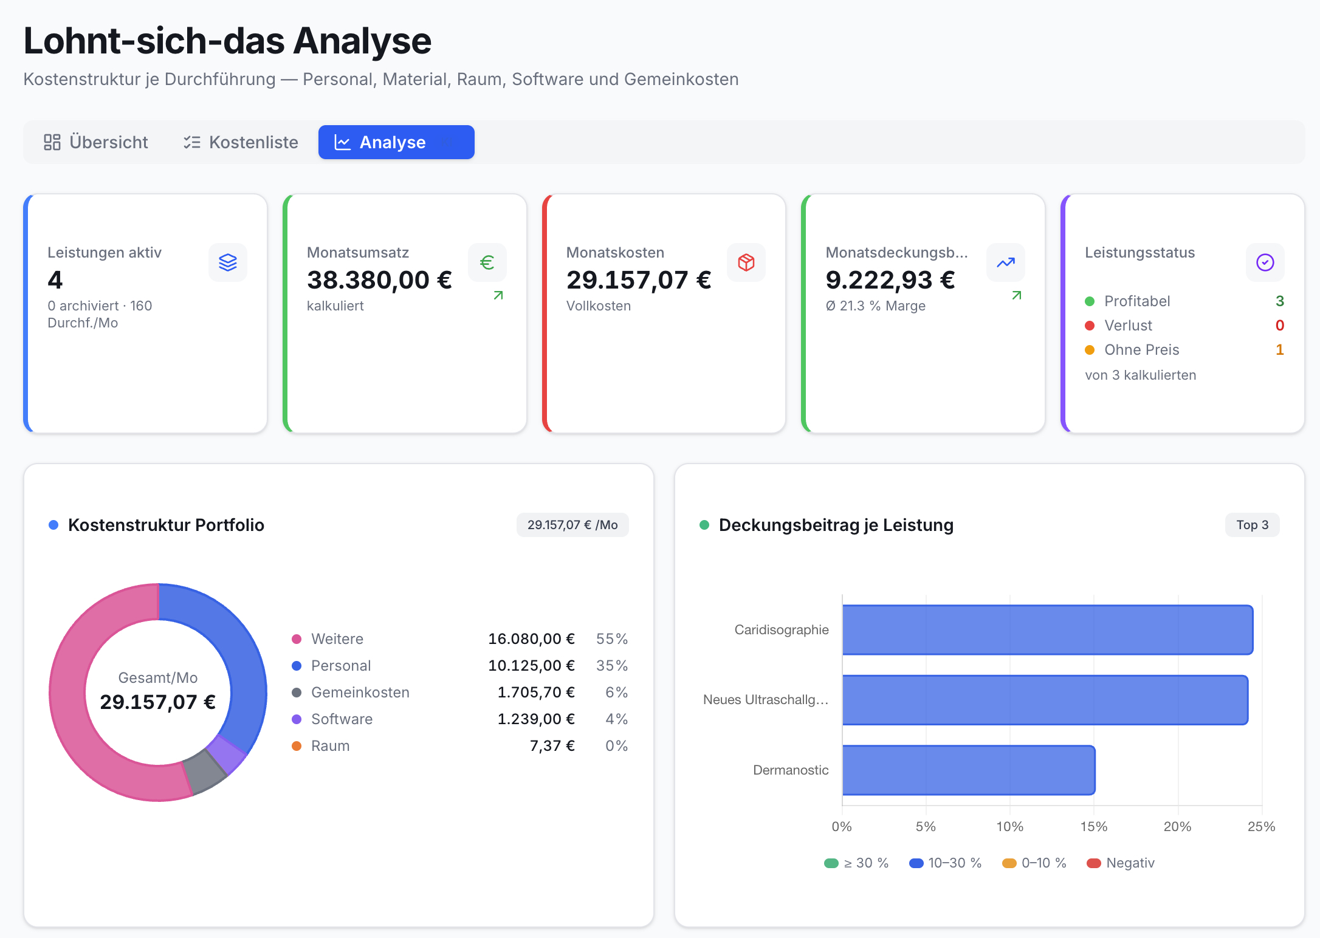
Task: Click the layers icon in Leistungen aktiv card
Action: (228, 262)
